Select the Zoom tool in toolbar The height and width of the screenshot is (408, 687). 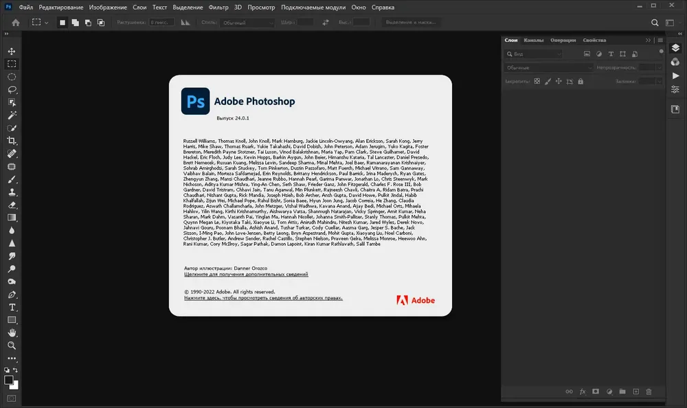(12, 345)
